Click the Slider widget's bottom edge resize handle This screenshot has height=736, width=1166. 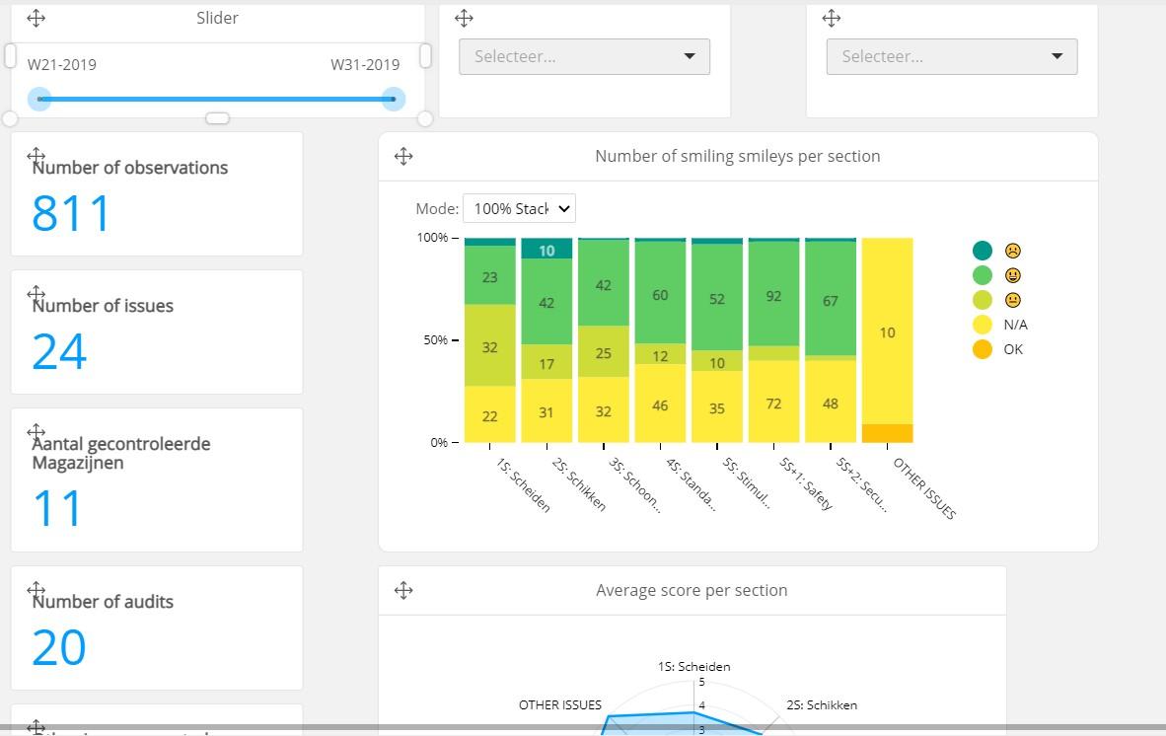pyautogui.click(x=217, y=118)
